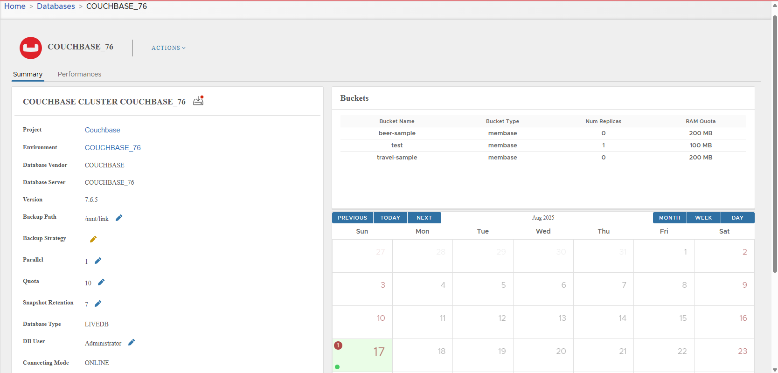Click the Couchbase red logo icon
The width and height of the screenshot is (778, 373).
click(x=31, y=48)
